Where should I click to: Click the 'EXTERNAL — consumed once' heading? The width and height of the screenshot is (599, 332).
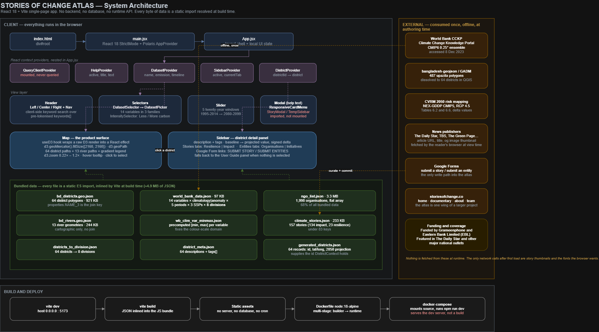click(x=441, y=27)
